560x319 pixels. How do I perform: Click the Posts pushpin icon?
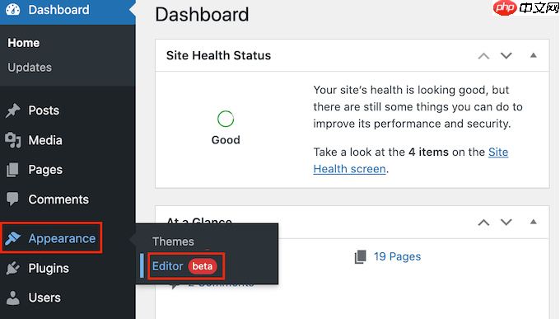tap(13, 110)
